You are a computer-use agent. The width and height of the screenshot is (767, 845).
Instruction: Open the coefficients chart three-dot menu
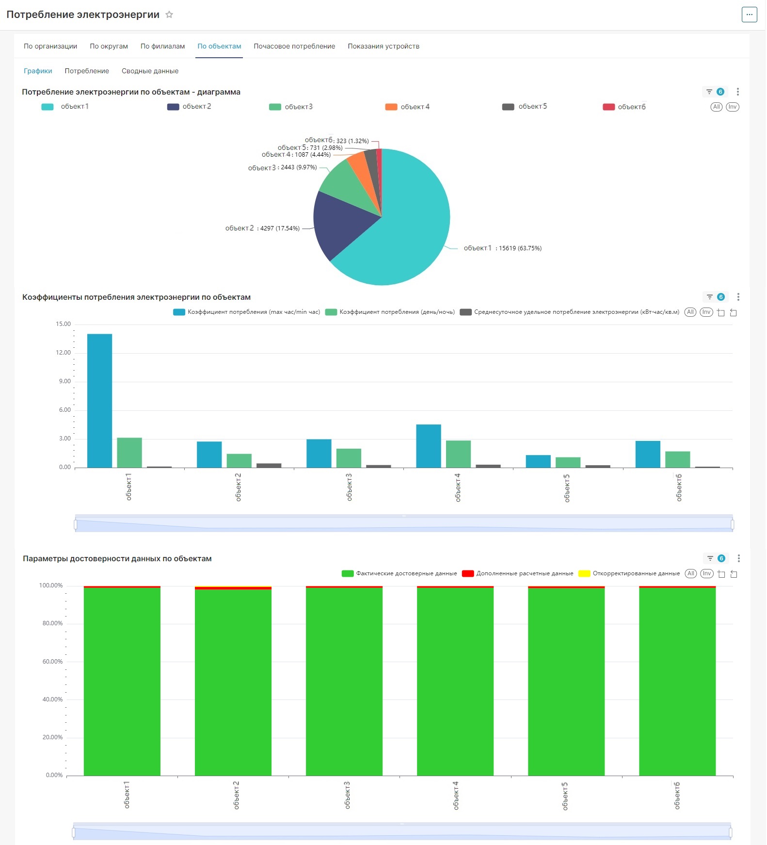coord(738,297)
